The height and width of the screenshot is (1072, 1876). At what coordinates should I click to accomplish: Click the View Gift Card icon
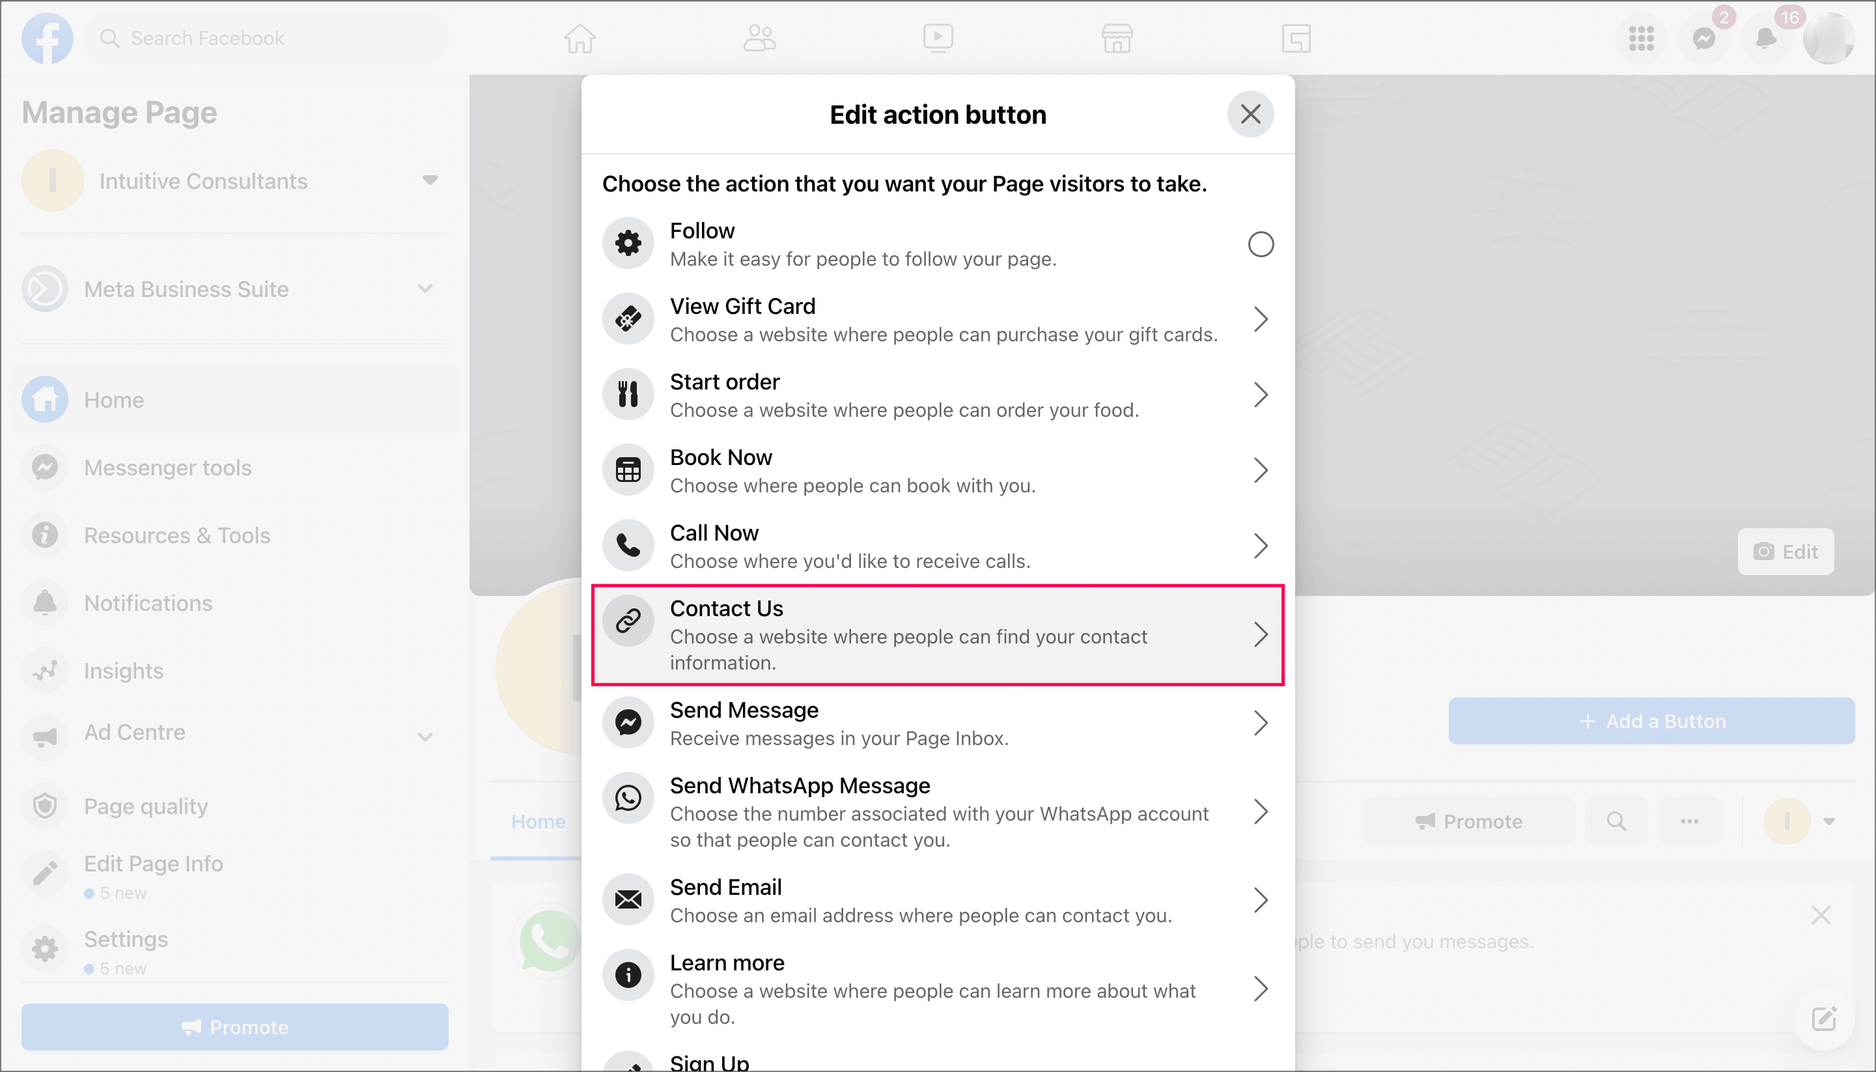[x=628, y=319]
